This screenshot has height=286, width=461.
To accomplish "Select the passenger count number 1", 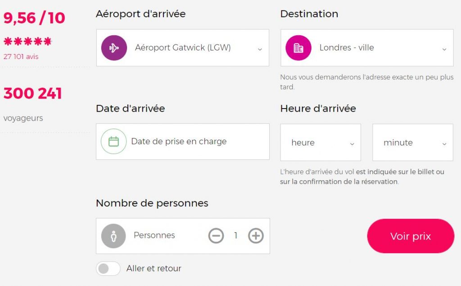I will (x=236, y=235).
